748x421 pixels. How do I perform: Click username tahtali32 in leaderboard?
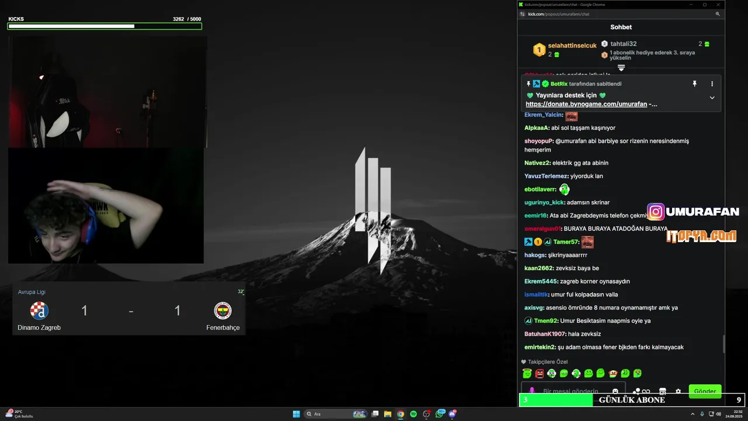pos(624,44)
